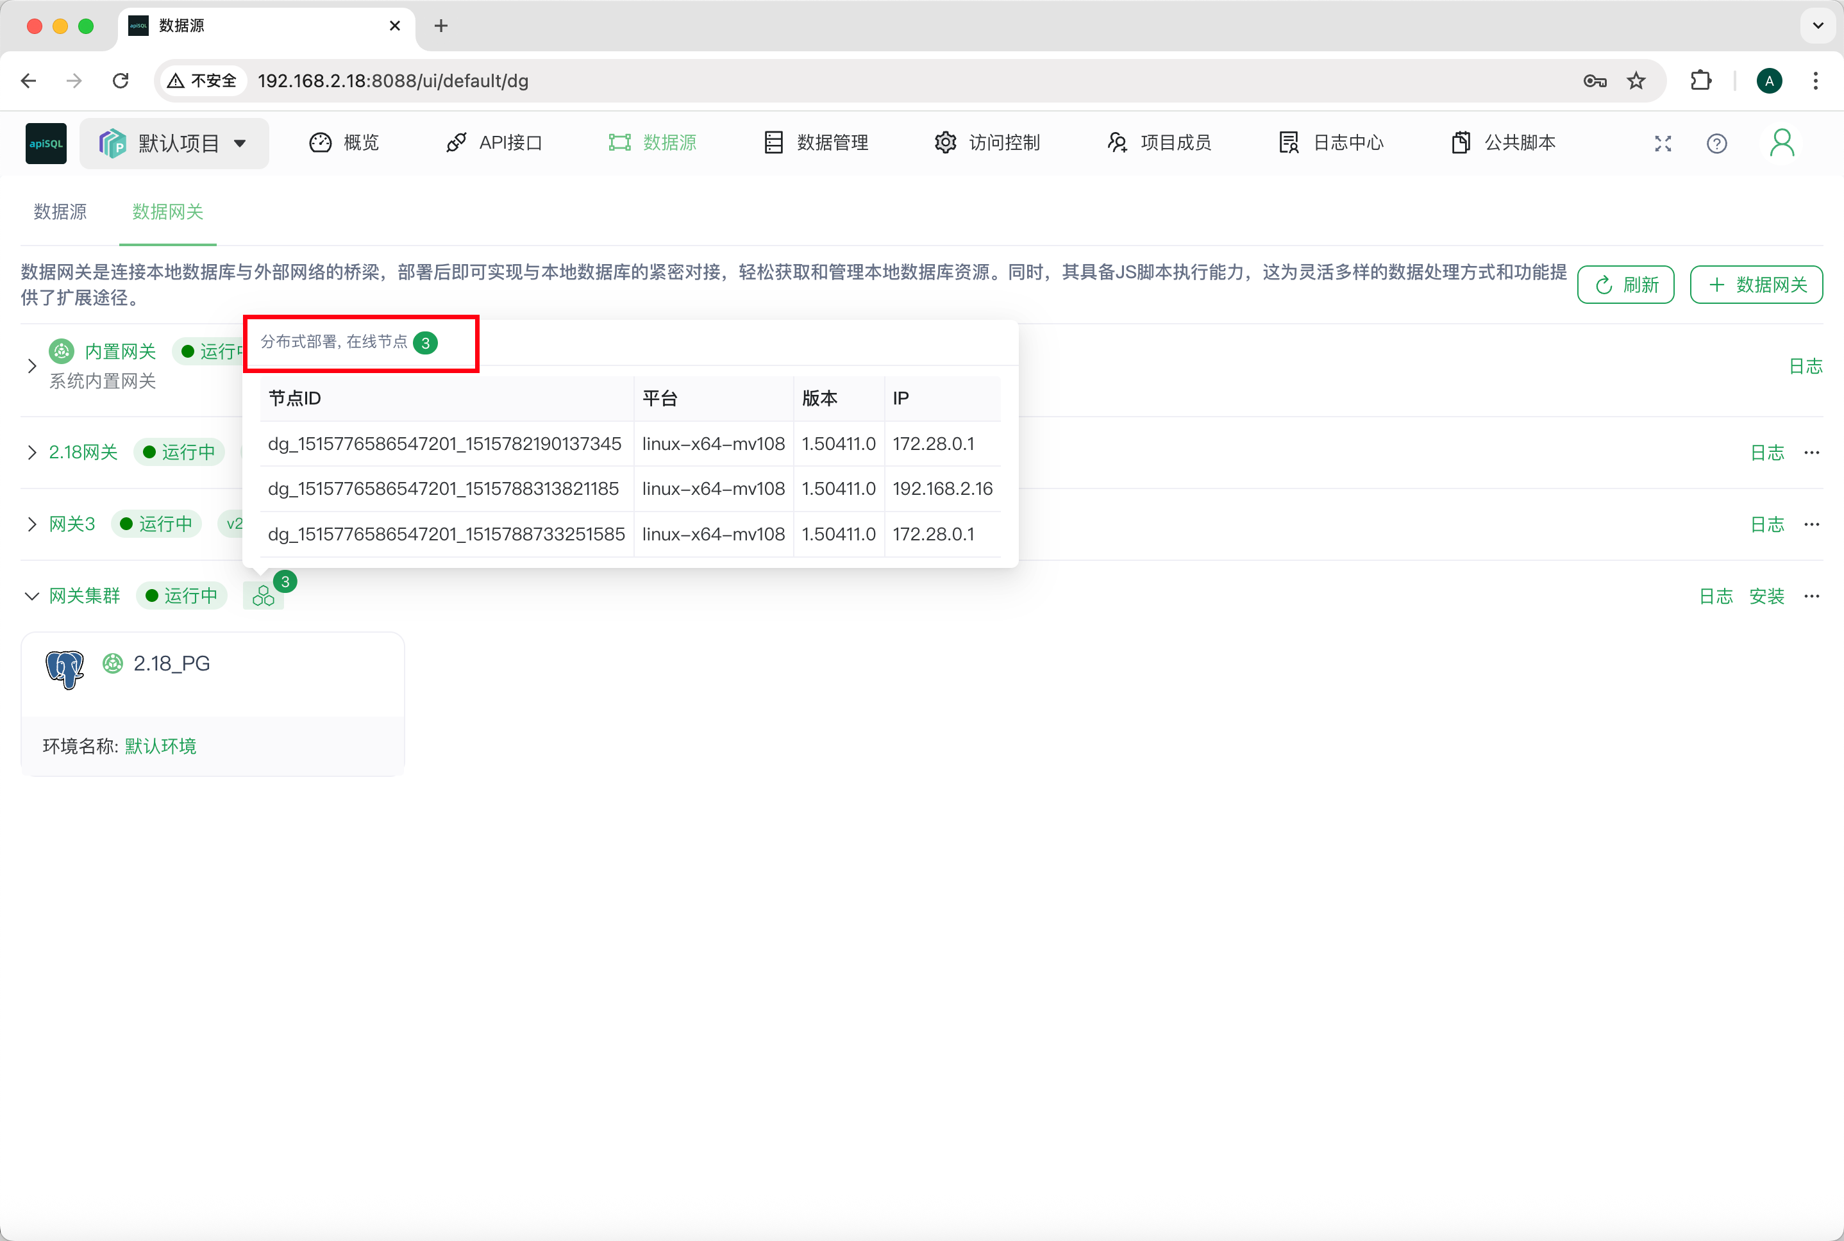Switch to the 数据源 sub-tab

[60, 212]
